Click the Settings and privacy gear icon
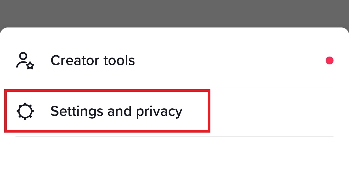Screen dimensions: 349x194 (25, 111)
